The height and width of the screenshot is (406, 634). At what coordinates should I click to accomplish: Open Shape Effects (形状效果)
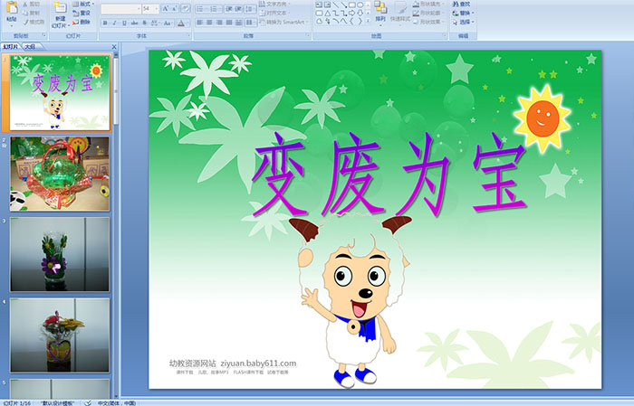pyautogui.click(x=428, y=22)
